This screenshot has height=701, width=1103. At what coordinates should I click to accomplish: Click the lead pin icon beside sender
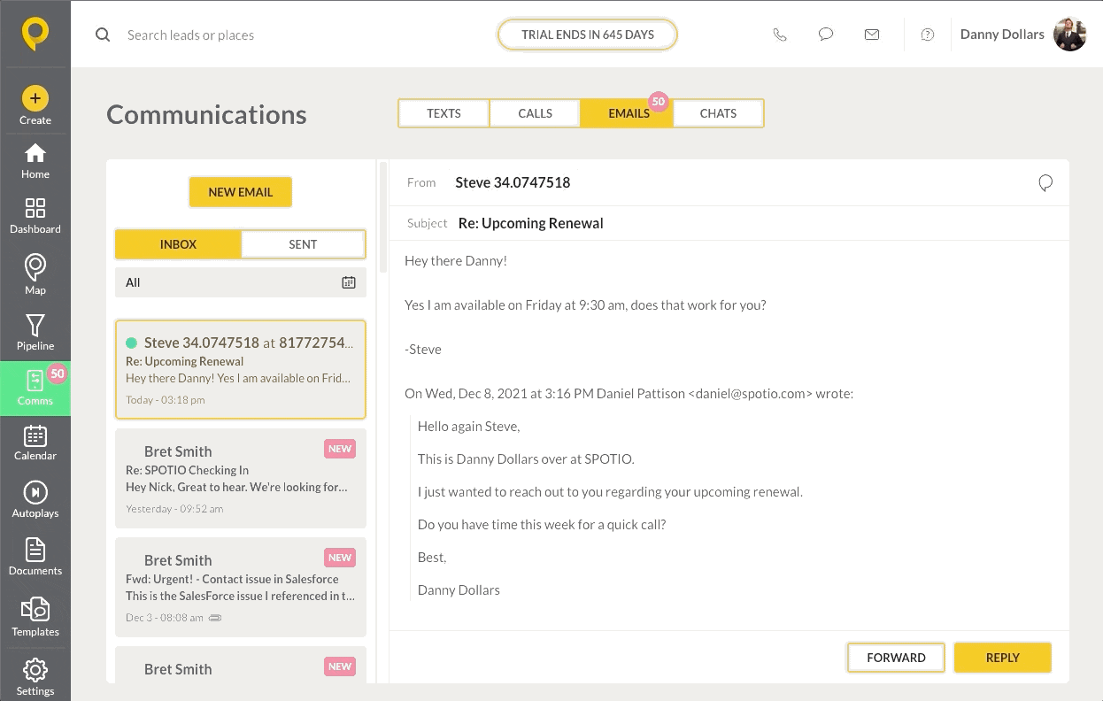(1045, 183)
